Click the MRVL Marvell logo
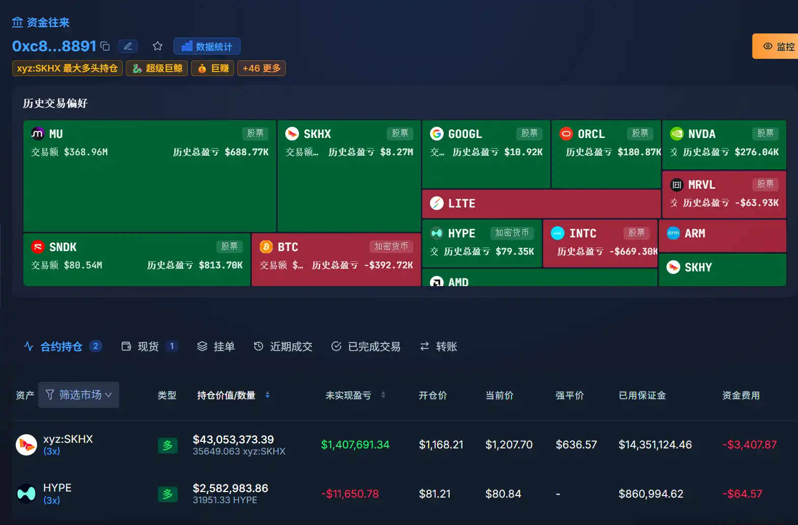 tap(677, 185)
